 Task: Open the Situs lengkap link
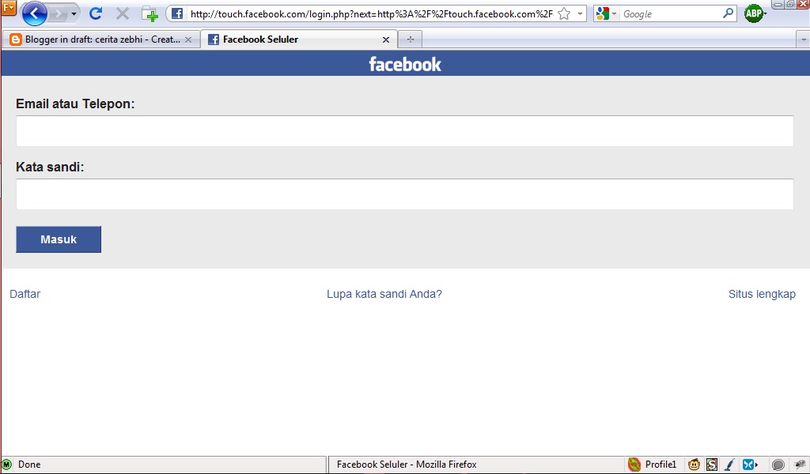(762, 294)
